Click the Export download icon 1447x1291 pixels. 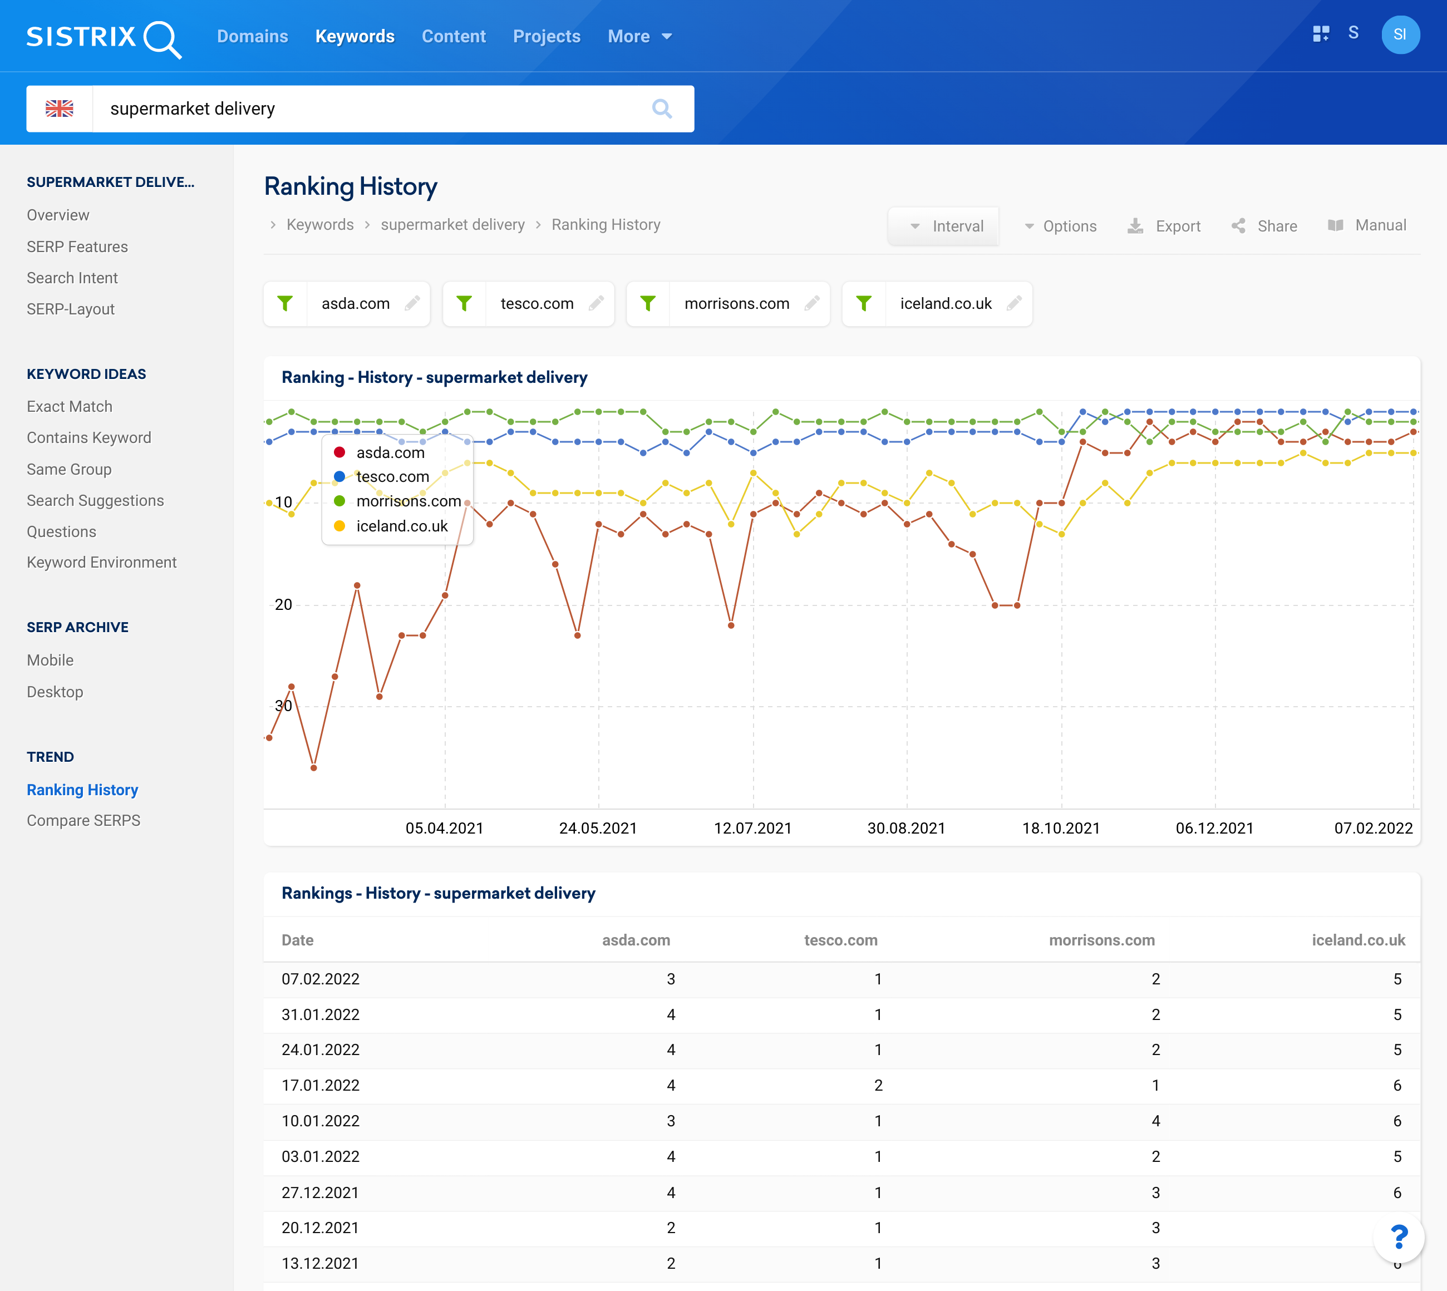[1135, 225]
